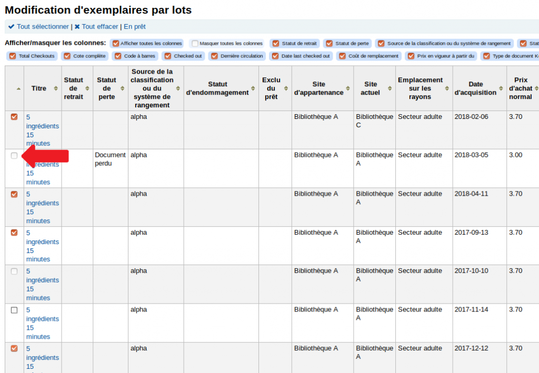Hide the Coût de remplacement column

(342, 56)
